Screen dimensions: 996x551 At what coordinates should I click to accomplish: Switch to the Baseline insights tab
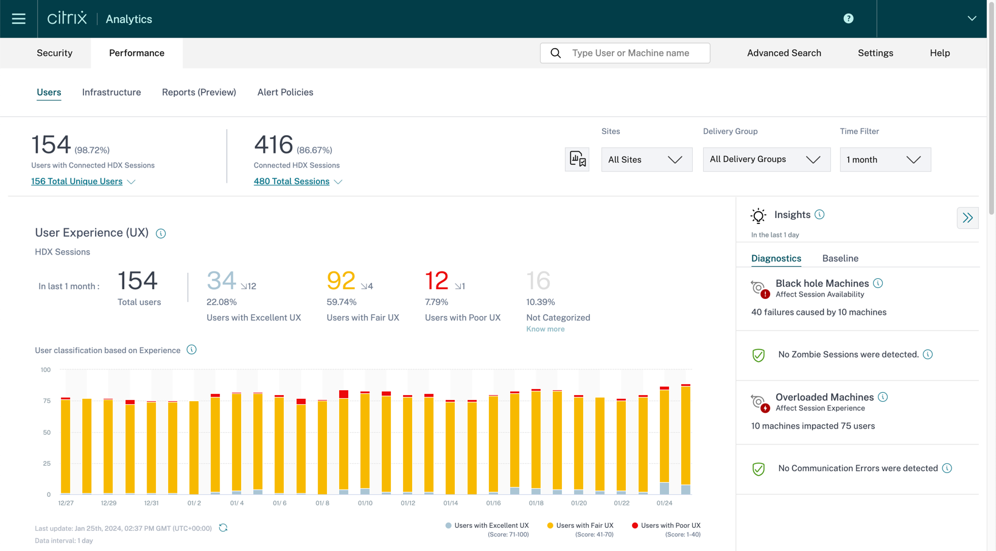point(840,259)
